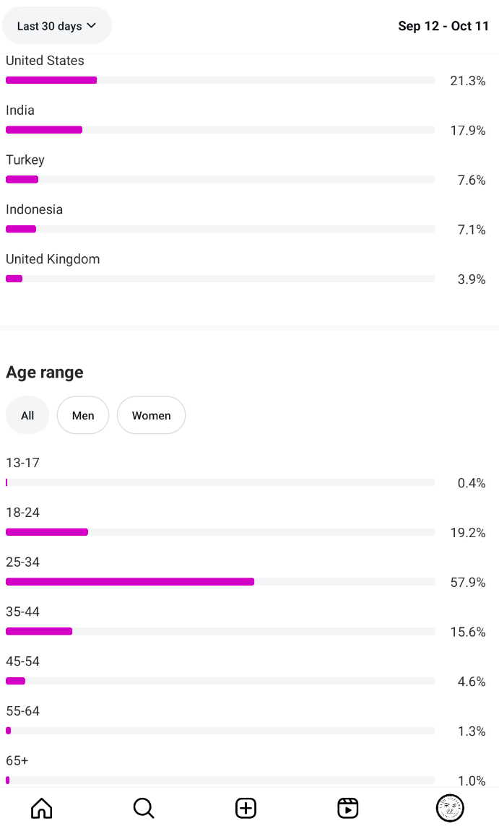Image resolution: width=499 pixels, height=826 pixels.
Task: Select the All age filter
Action: (27, 415)
